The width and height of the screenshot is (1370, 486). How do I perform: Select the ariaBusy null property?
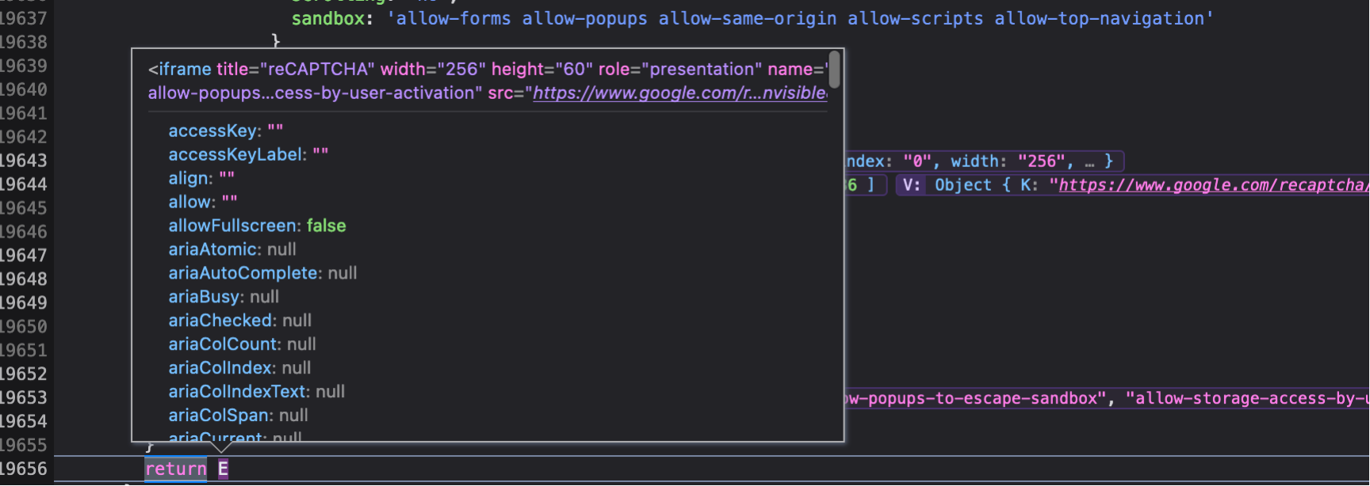click(223, 297)
